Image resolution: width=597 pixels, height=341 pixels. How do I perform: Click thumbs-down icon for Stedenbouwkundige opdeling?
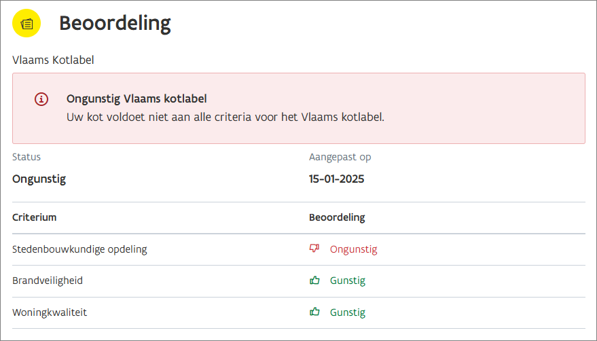[314, 249]
